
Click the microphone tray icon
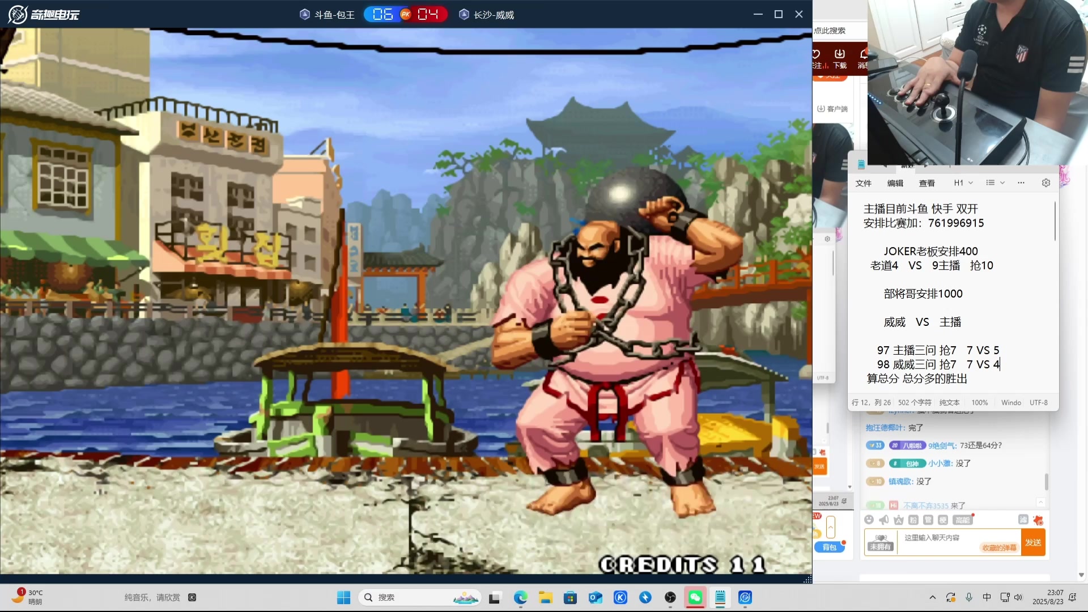click(969, 597)
